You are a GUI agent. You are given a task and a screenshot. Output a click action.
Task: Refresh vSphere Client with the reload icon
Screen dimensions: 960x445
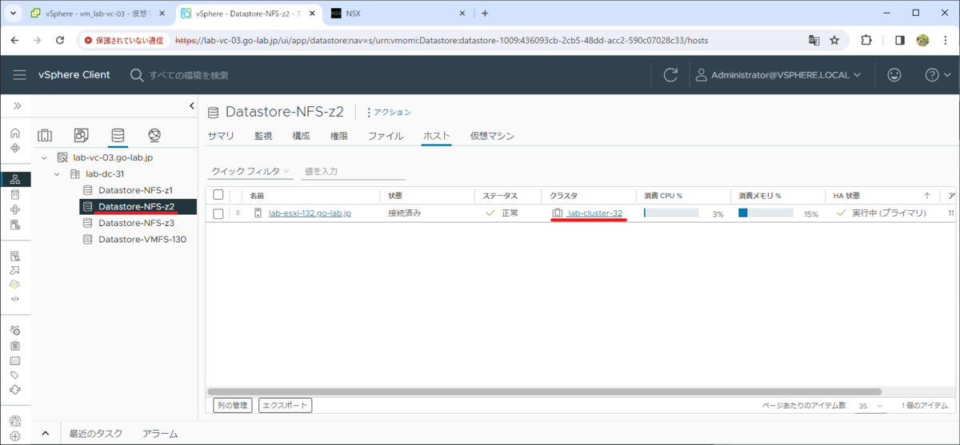(670, 74)
